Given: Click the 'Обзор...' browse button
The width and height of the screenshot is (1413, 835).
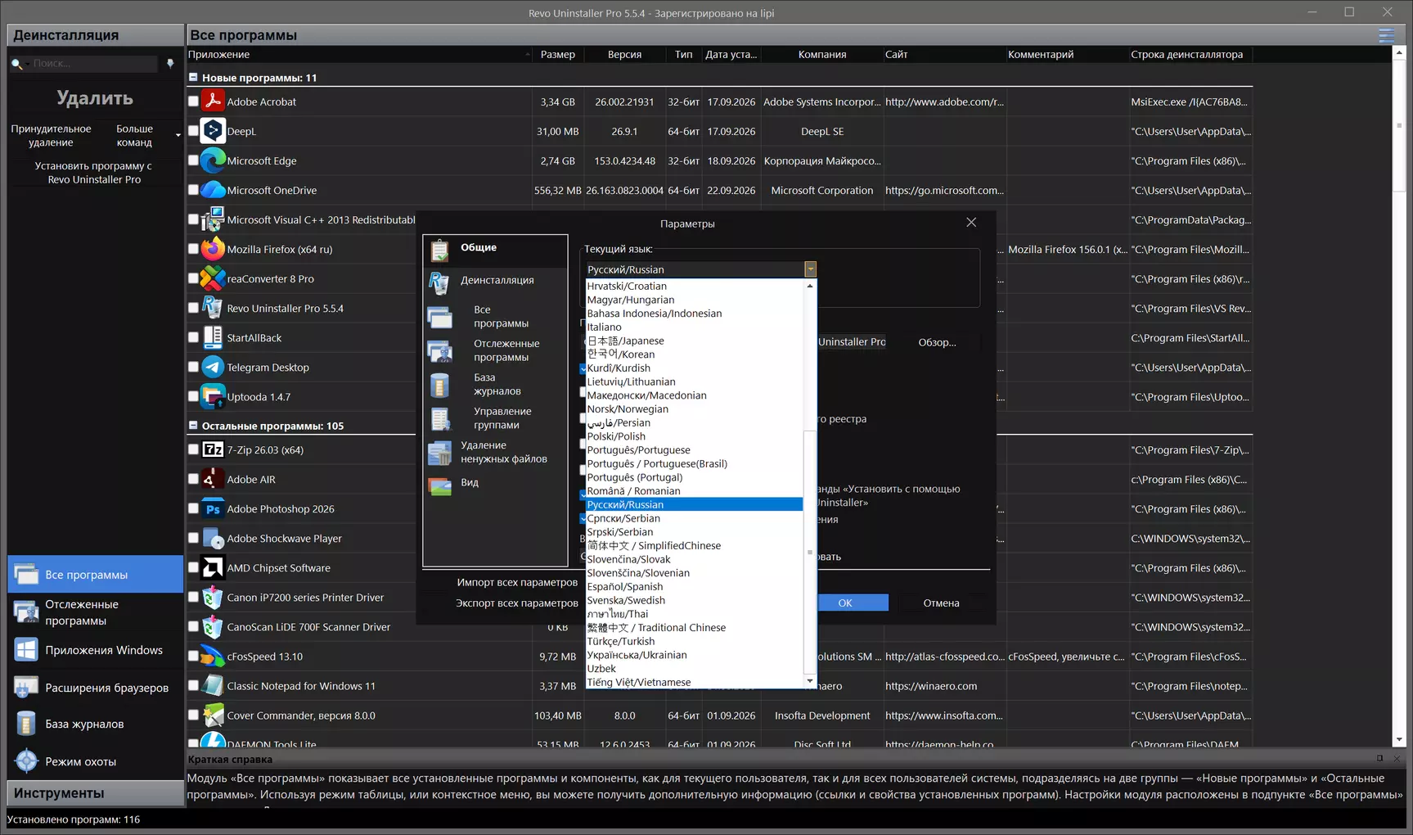Looking at the screenshot, I should [937, 342].
